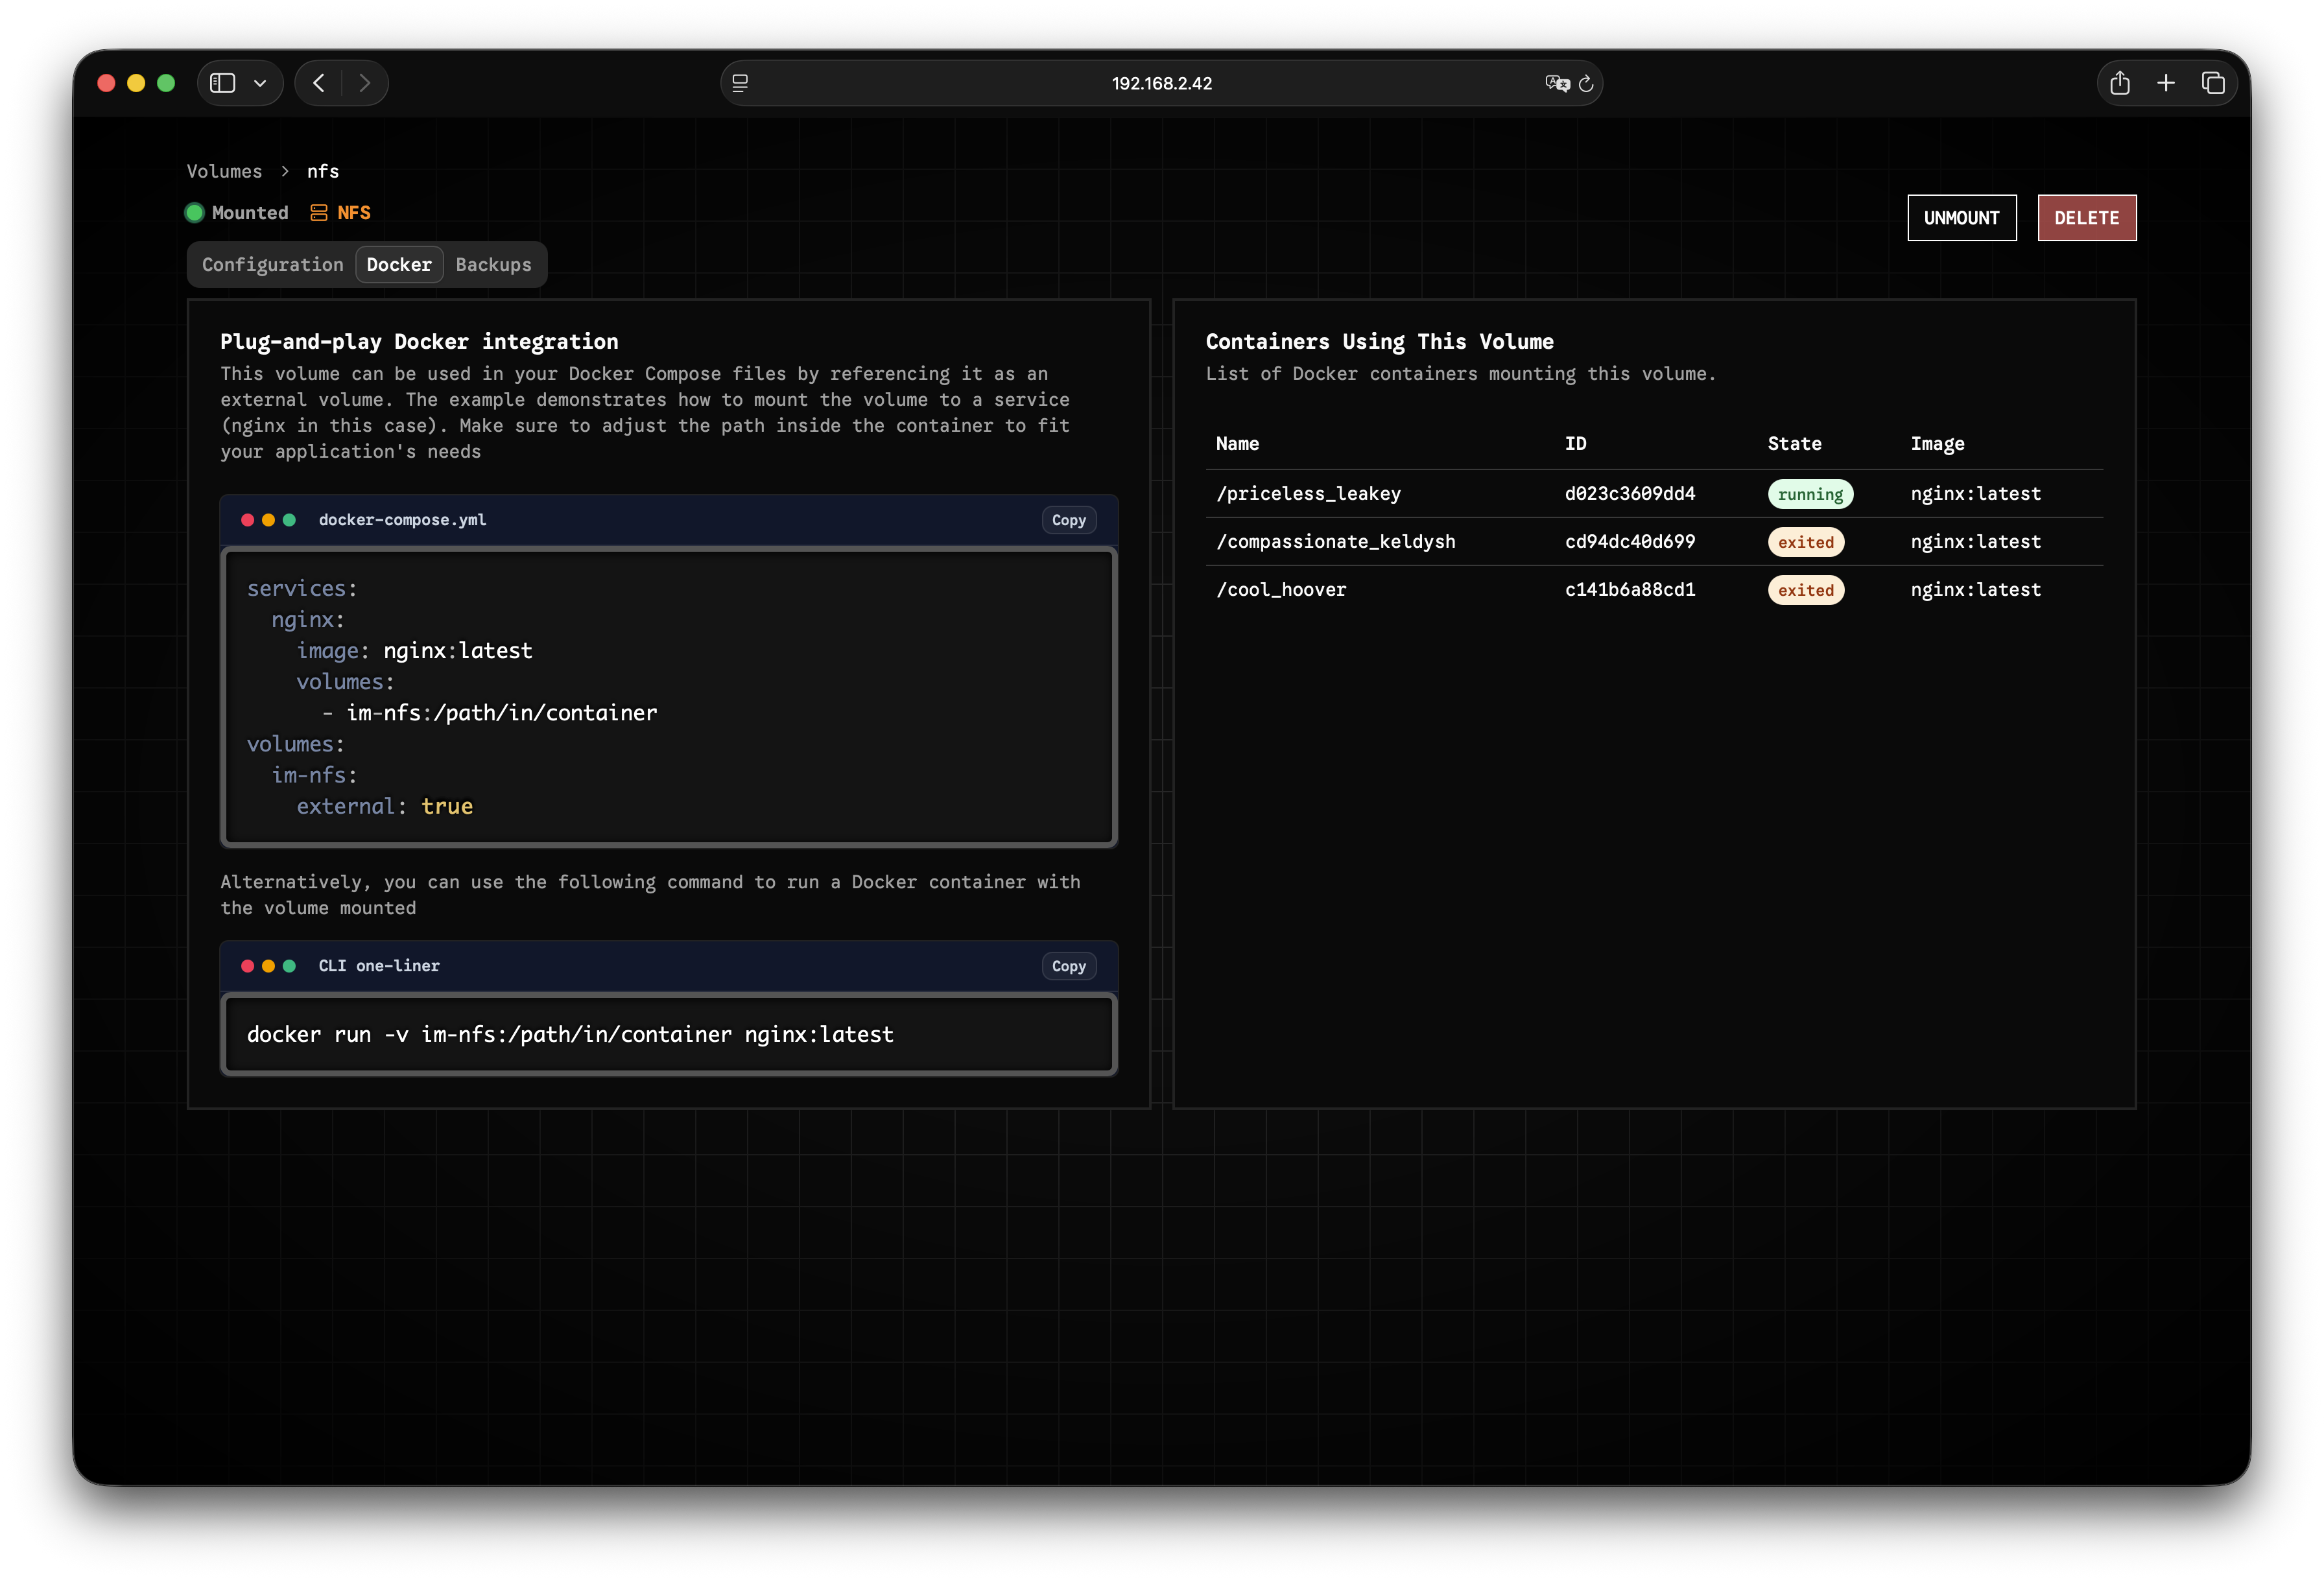The width and height of the screenshot is (2324, 1582).
Task: Click the Safari sidebar toggle icon
Action: (222, 83)
